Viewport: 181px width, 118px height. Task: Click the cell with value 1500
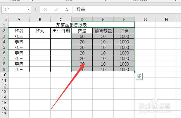[124, 36]
